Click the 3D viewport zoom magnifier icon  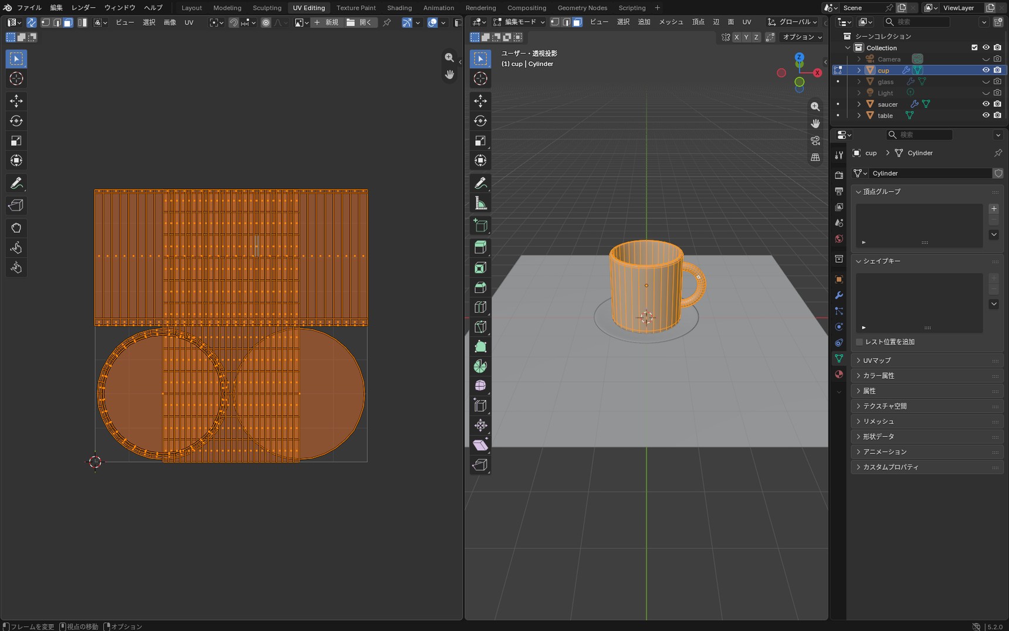pos(815,106)
